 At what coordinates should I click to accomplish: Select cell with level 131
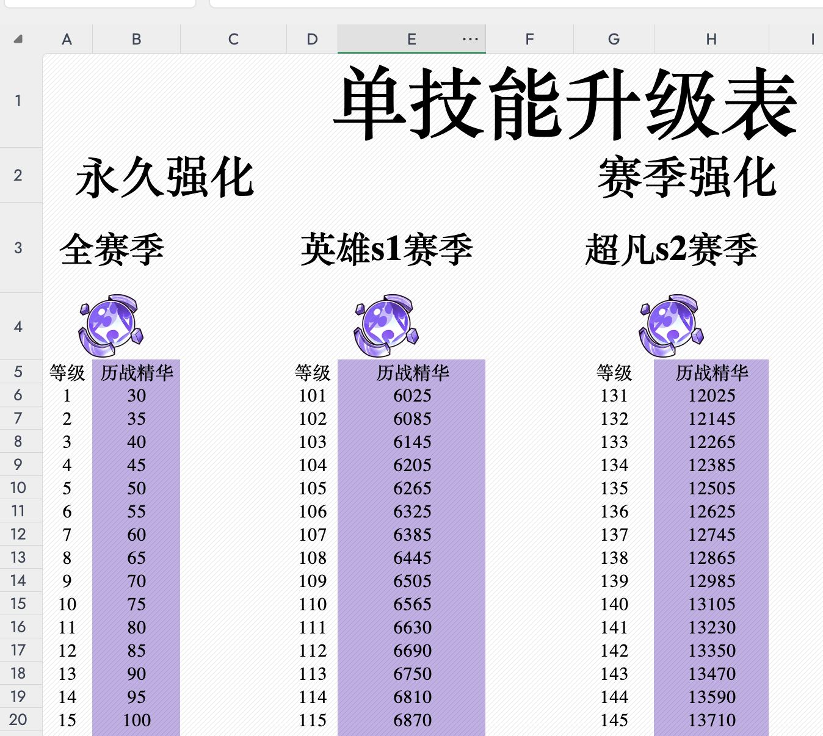click(x=614, y=395)
